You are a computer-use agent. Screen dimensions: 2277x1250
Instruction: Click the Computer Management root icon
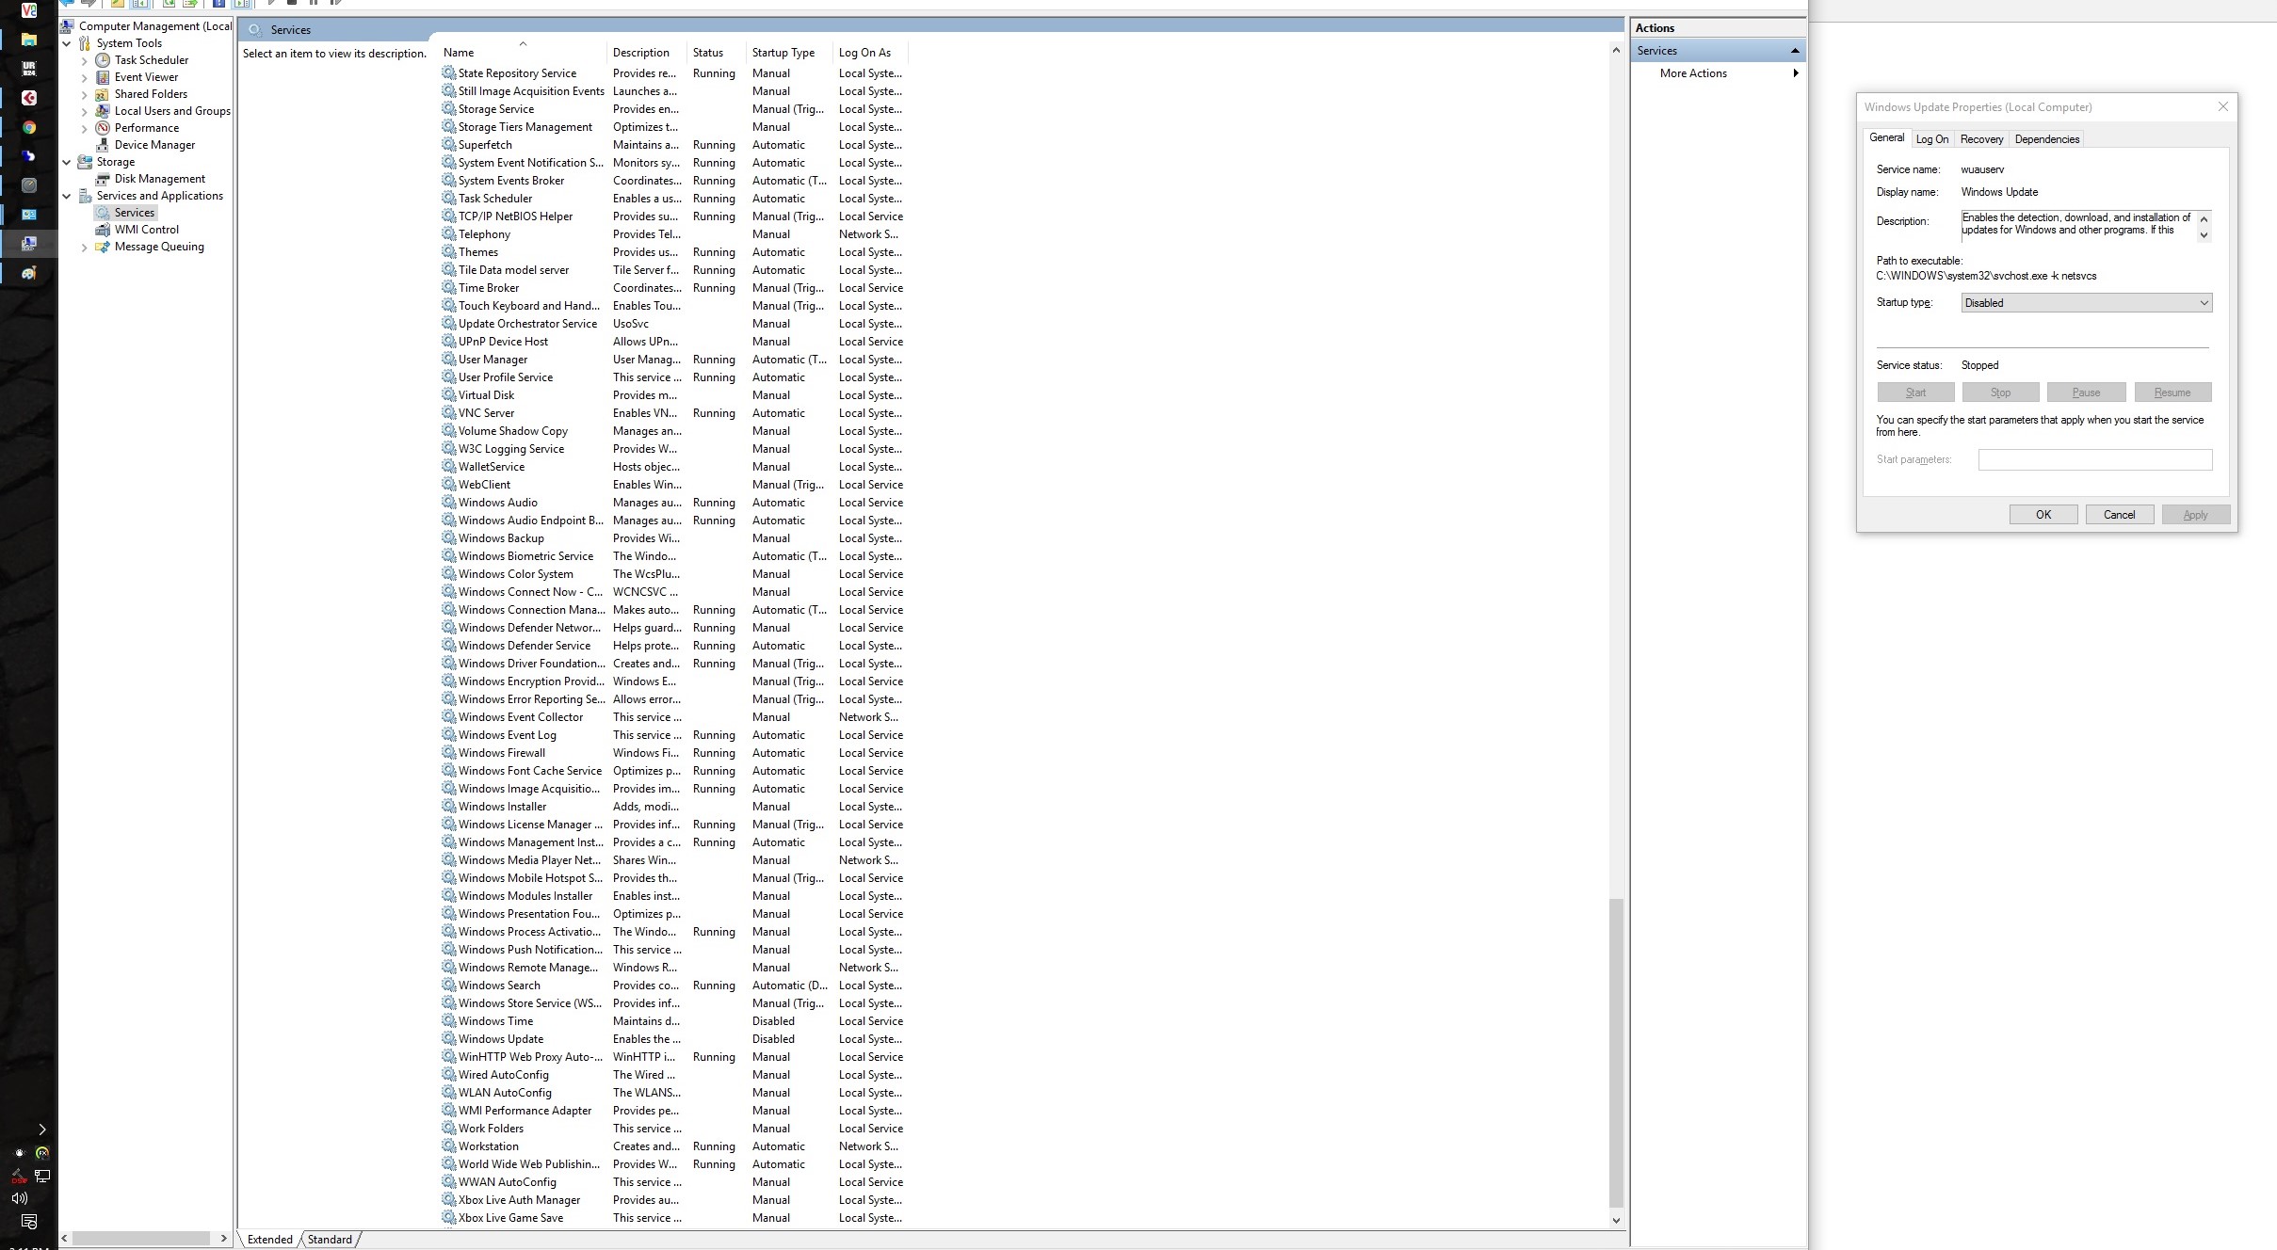tap(67, 26)
